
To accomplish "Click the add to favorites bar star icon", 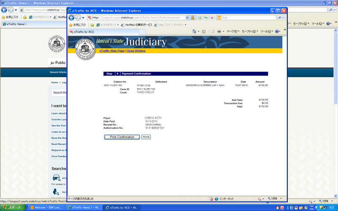I will [92, 25].
